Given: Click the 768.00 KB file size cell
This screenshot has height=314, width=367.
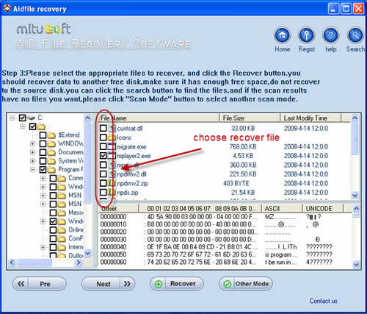Looking at the screenshot, I should click(x=243, y=146).
